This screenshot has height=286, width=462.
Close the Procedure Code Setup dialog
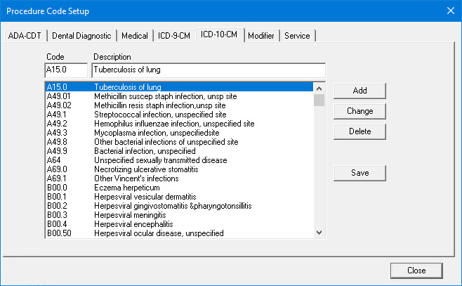416,270
